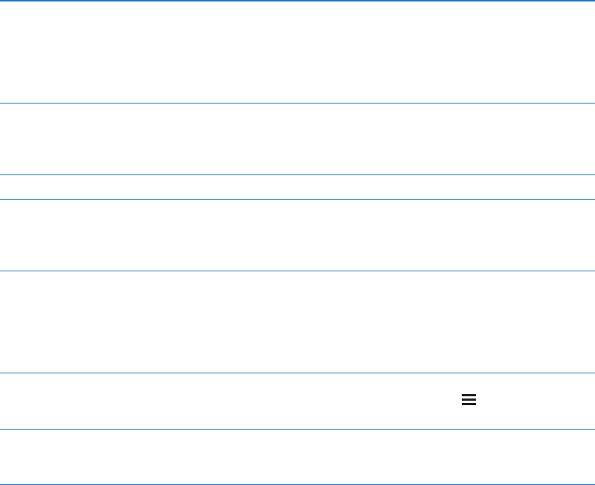Click the divider beneath the narrowest row
The height and width of the screenshot is (485, 595).
point(297,198)
